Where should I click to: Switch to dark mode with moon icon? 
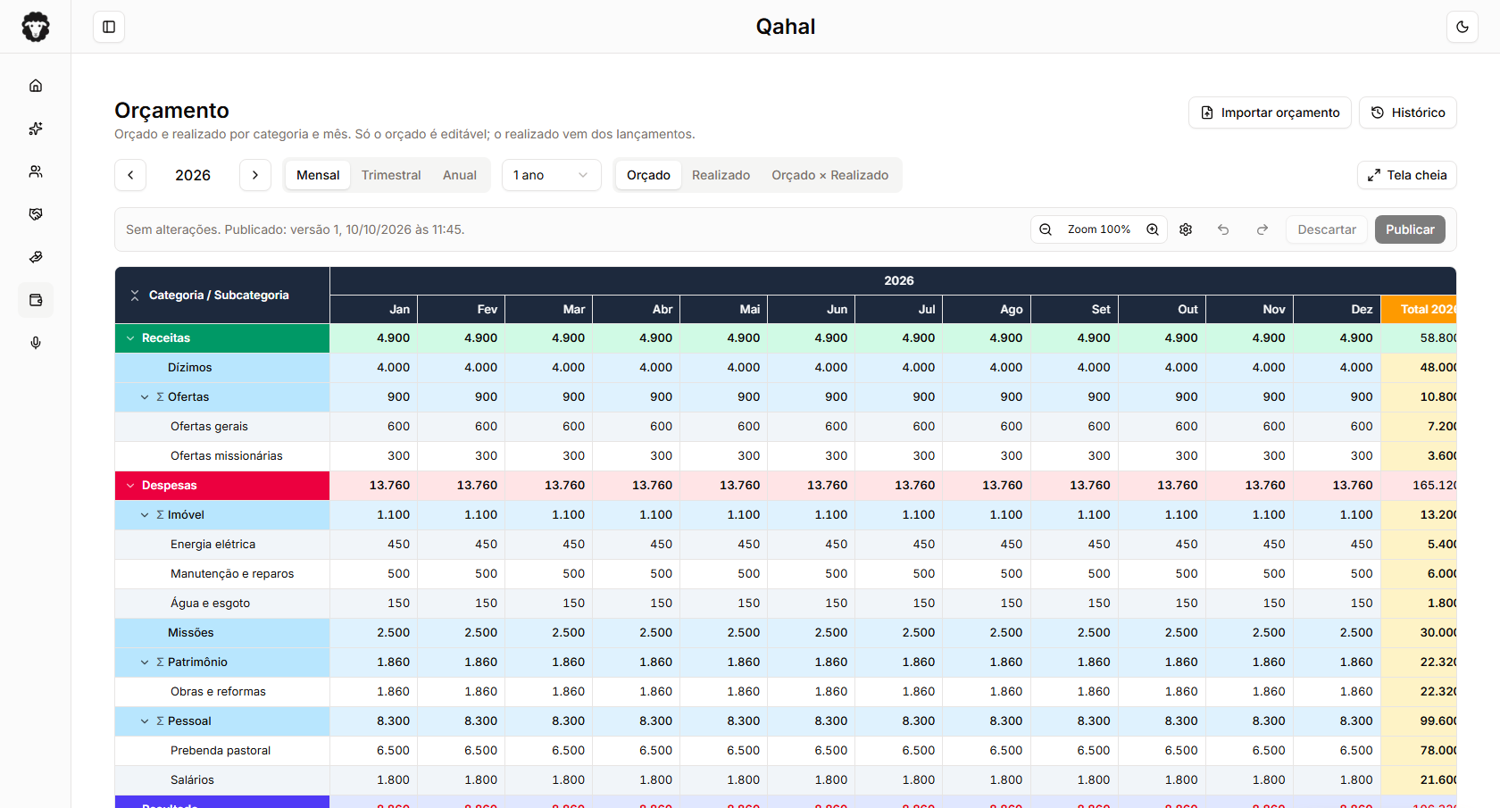pyautogui.click(x=1462, y=27)
